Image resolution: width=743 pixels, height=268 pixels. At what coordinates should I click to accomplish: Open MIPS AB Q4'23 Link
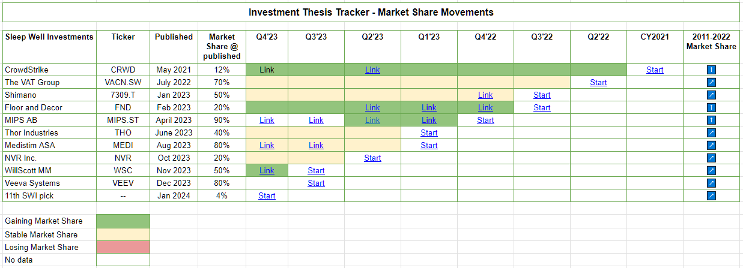point(267,120)
